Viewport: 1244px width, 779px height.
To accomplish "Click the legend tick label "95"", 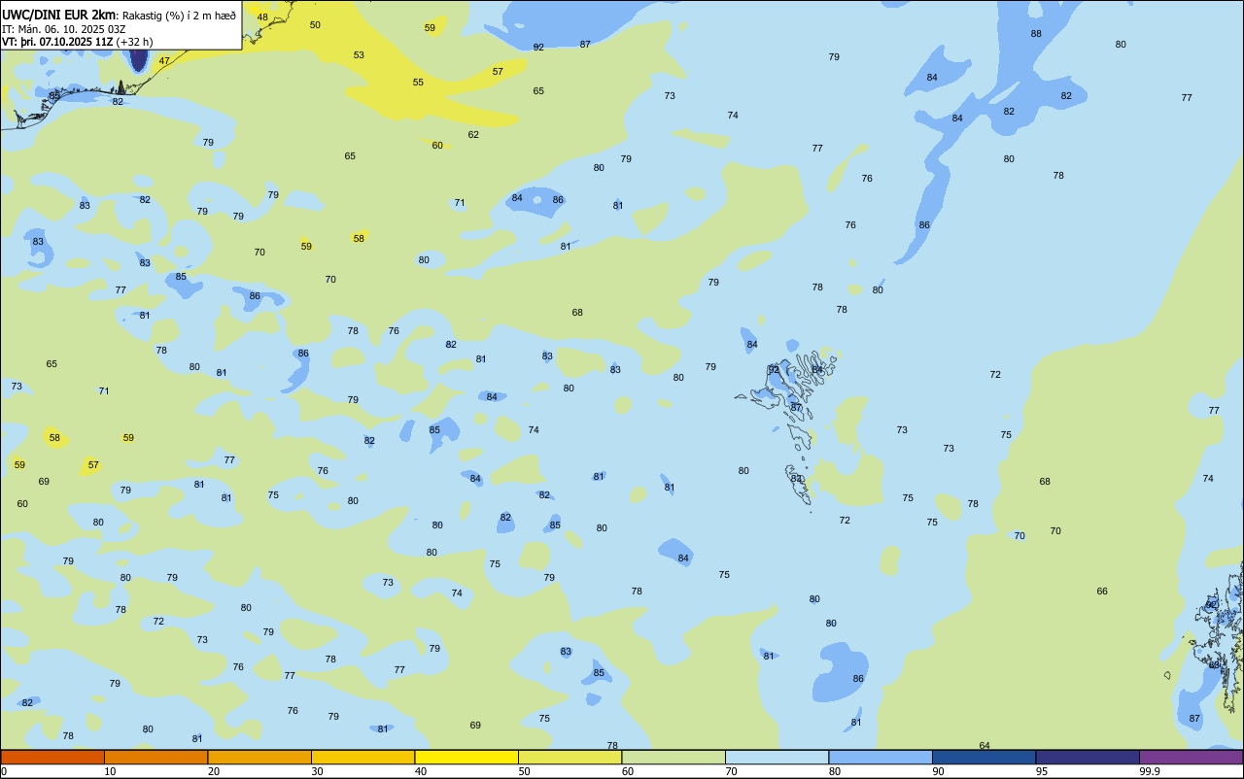I will coord(1042,771).
